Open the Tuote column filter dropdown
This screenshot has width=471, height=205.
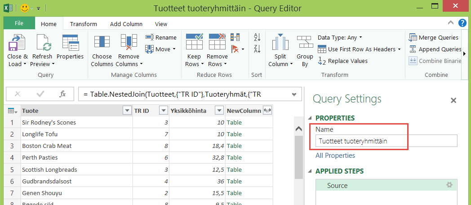126,111
